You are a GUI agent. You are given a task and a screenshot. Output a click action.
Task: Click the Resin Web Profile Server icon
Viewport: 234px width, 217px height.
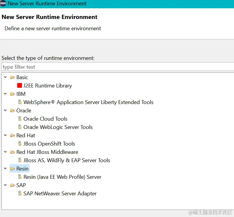[x=20, y=177]
